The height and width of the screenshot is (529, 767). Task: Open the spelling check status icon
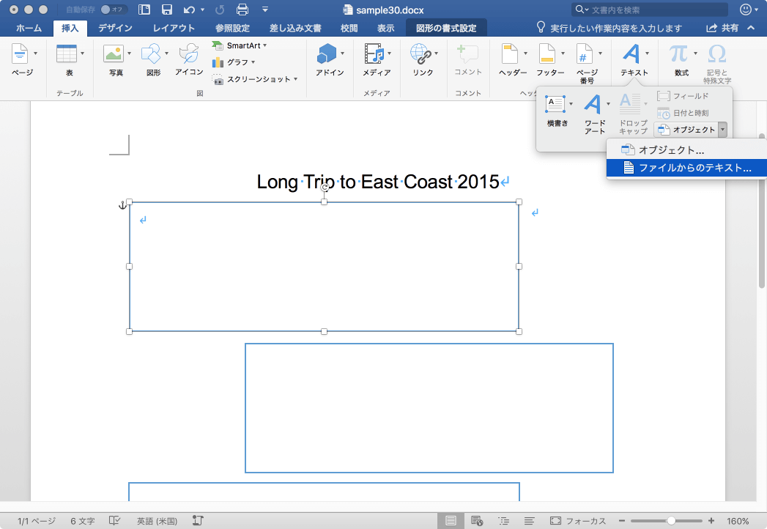pos(114,521)
